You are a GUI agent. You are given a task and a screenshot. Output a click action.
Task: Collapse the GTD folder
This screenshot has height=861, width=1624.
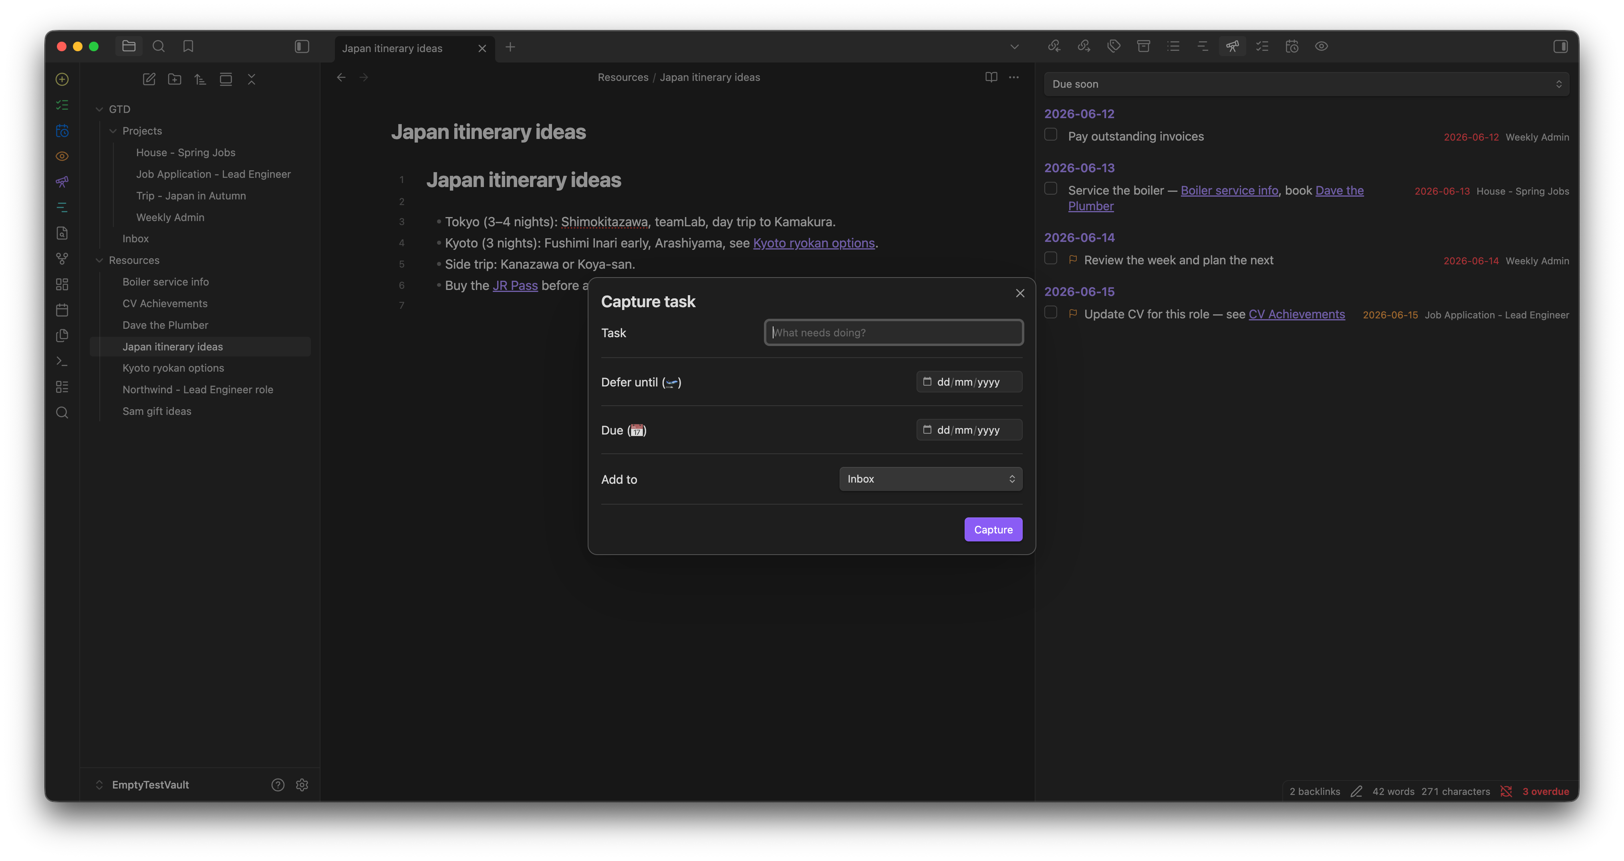tap(99, 109)
